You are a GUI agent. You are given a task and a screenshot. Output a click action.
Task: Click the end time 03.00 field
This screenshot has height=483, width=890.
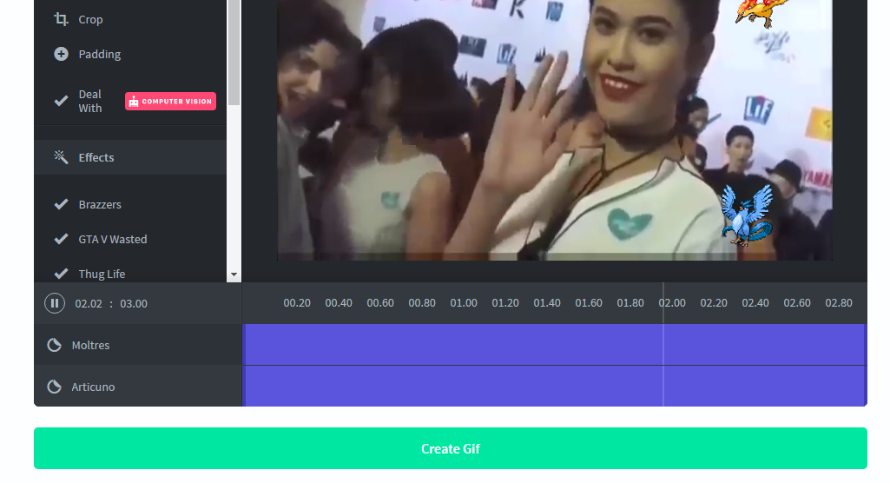134,304
